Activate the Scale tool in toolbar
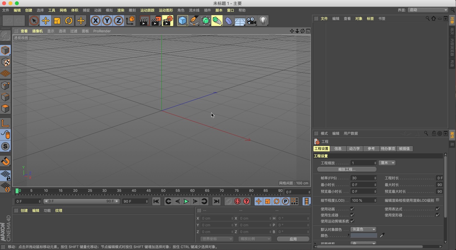The image size is (456, 250). [x=57, y=21]
